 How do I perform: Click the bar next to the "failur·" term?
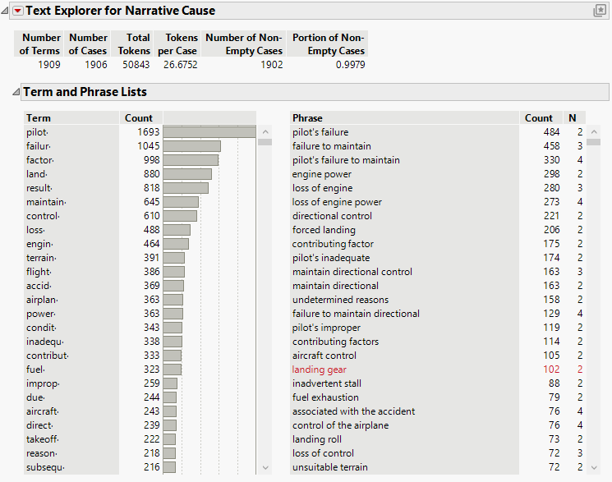tap(191, 146)
